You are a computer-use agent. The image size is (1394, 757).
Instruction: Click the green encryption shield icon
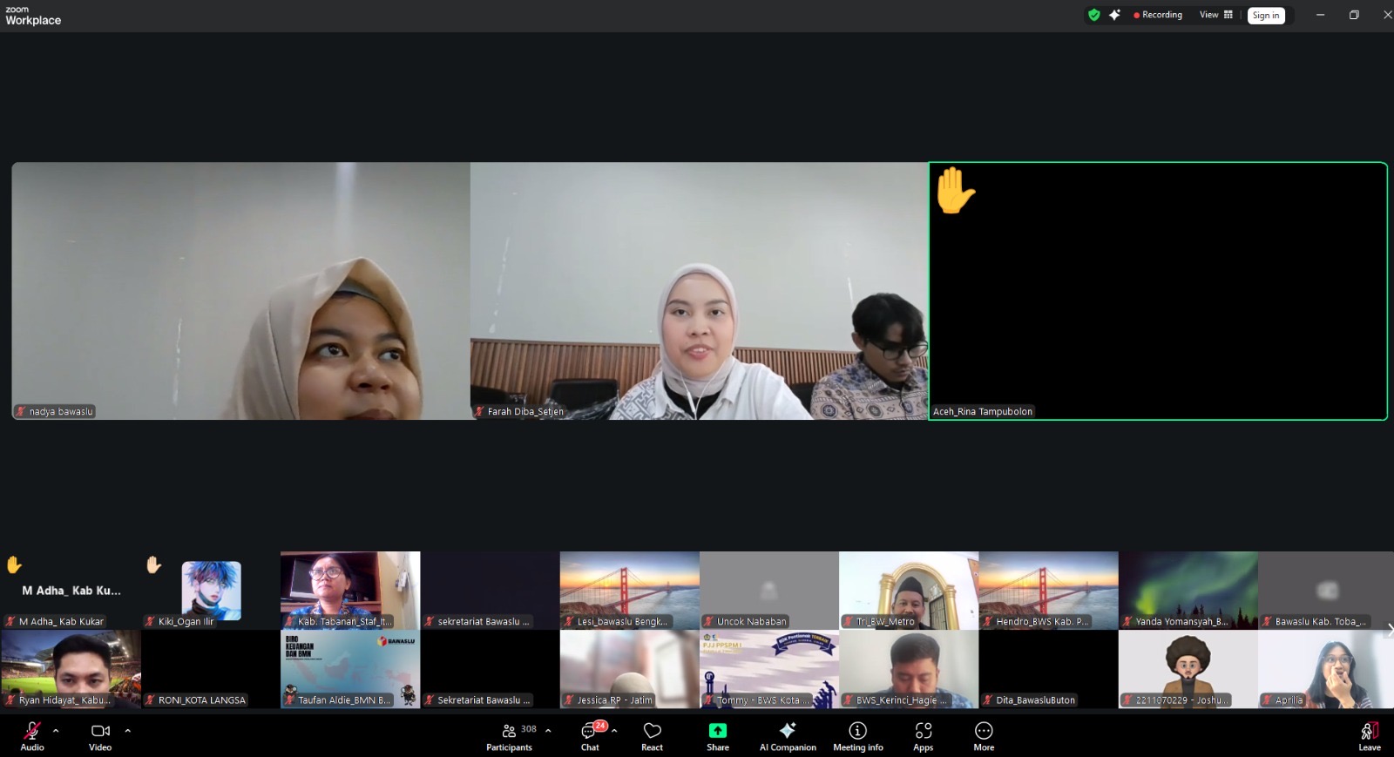(x=1093, y=15)
